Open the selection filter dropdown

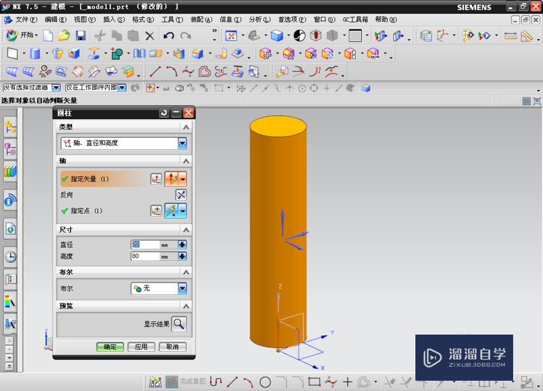tap(56, 88)
